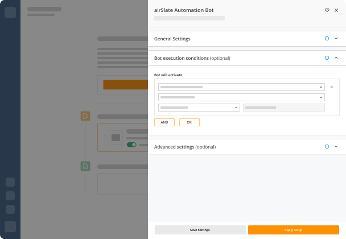Open the second condition dropdown
The height and width of the screenshot is (239, 346).
[241, 97]
